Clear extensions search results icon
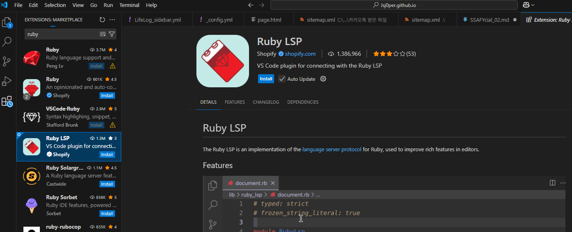This screenshot has height=232, width=572. 103,34
